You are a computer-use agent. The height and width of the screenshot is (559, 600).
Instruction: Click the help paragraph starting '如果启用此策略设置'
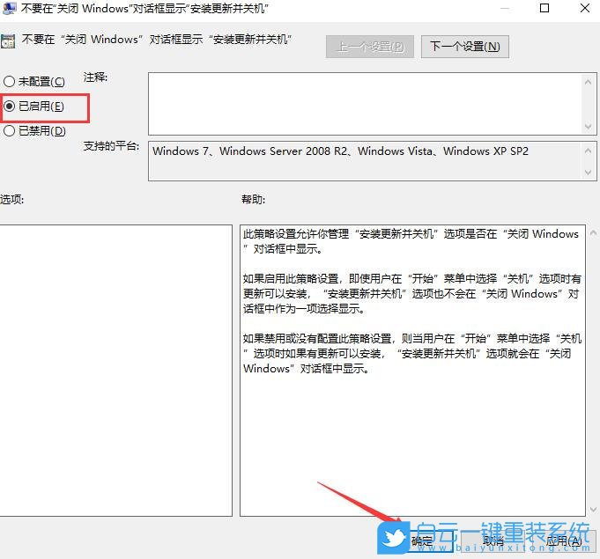click(x=412, y=294)
